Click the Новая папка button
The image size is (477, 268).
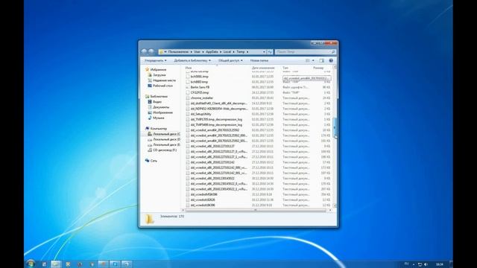coord(259,60)
